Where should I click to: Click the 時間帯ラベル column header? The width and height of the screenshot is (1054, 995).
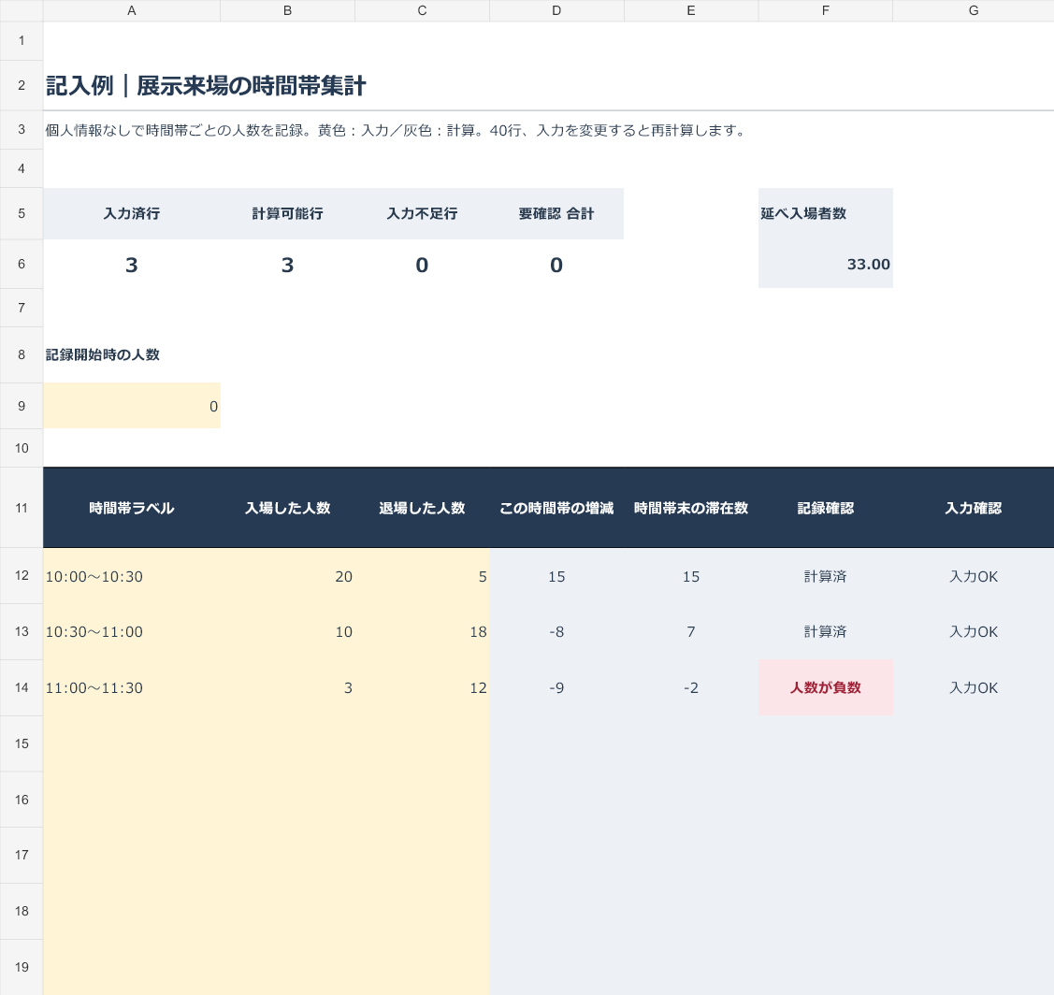[x=132, y=509]
